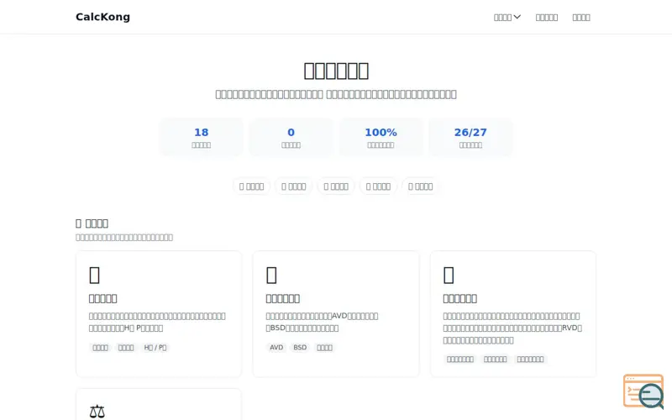Click the BSD tag

[300, 347]
